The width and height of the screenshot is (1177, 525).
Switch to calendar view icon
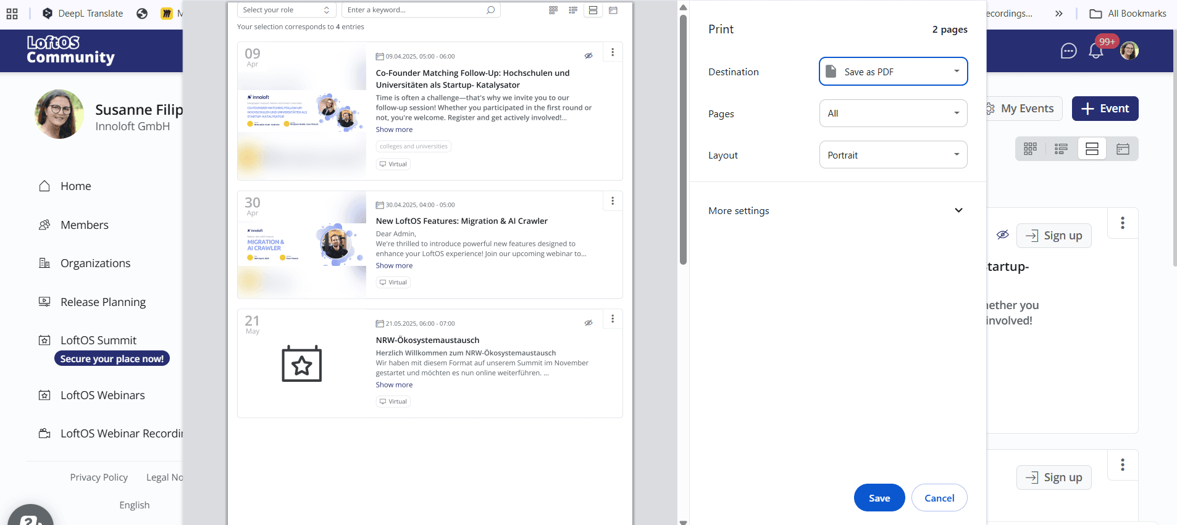click(x=1123, y=149)
